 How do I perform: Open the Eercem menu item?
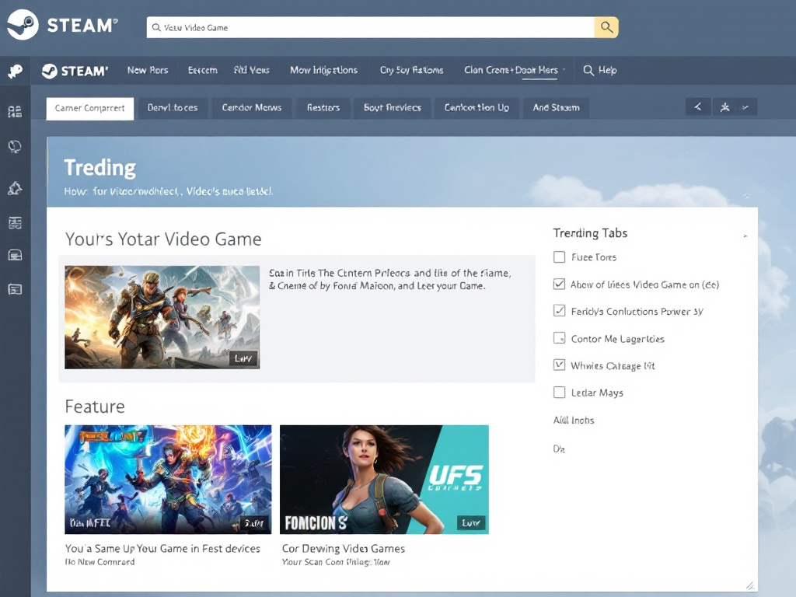(203, 70)
